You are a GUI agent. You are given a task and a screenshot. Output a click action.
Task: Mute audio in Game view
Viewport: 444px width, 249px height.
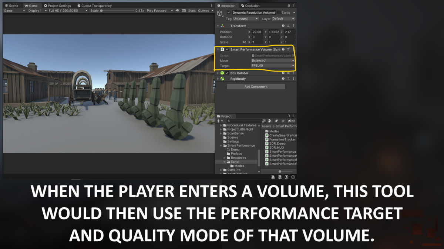[177, 11]
